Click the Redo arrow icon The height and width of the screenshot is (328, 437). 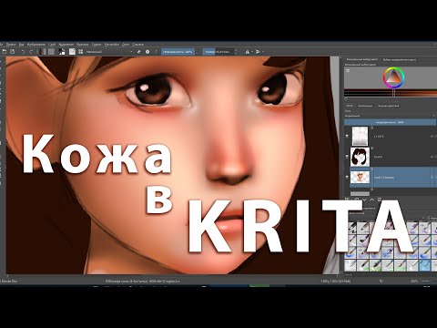coord(31,52)
